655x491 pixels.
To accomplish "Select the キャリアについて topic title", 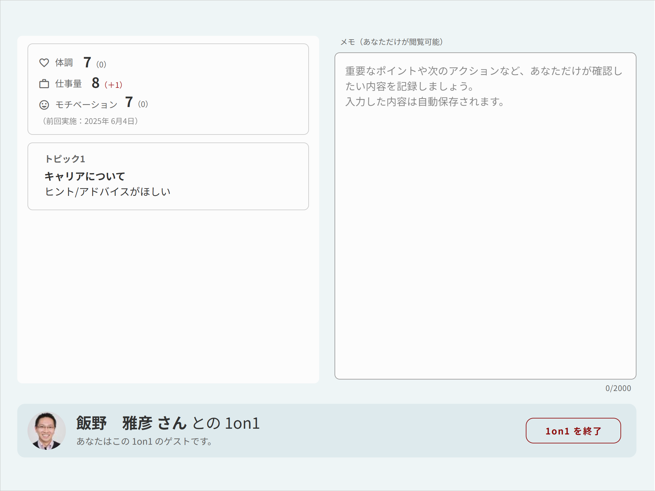I will (x=85, y=176).
